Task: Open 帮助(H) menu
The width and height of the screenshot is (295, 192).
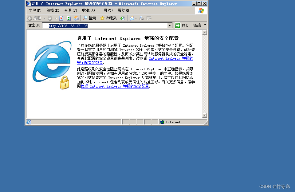Action: (124, 10)
